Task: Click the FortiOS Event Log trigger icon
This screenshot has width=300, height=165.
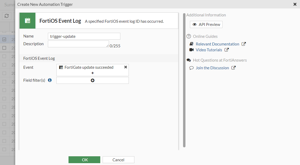Action: coord(28,20)
